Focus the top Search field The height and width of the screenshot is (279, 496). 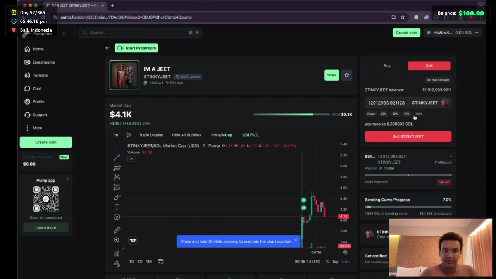[x=141, y=33]
